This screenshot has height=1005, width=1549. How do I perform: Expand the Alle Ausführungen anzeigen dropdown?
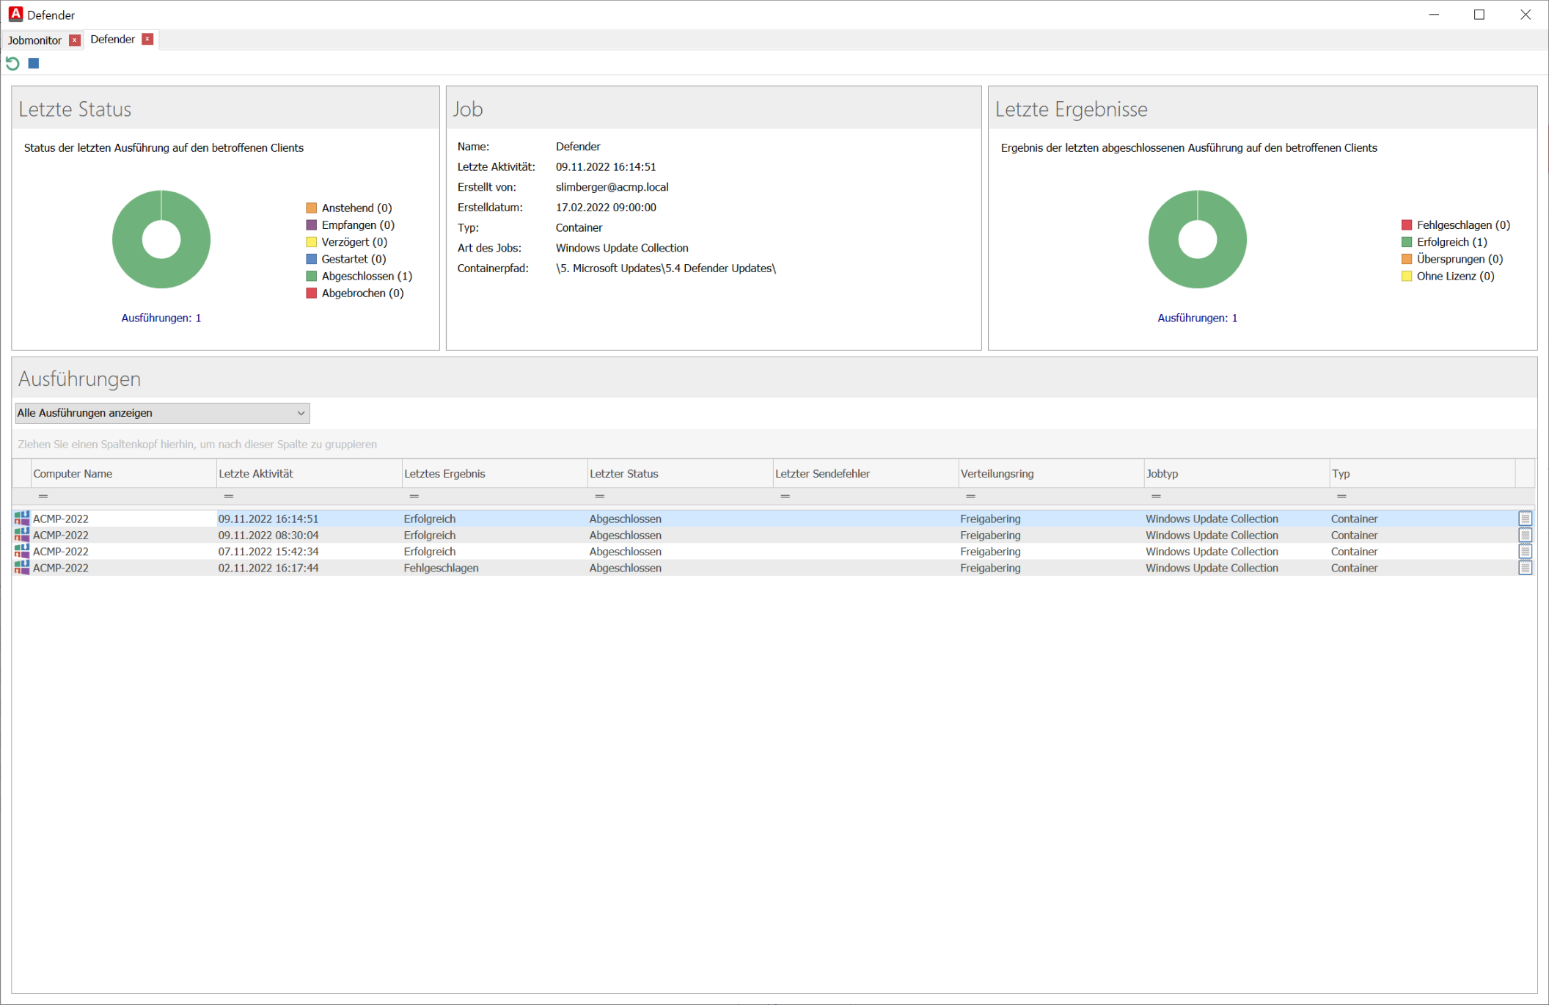[x=301, y=413]
